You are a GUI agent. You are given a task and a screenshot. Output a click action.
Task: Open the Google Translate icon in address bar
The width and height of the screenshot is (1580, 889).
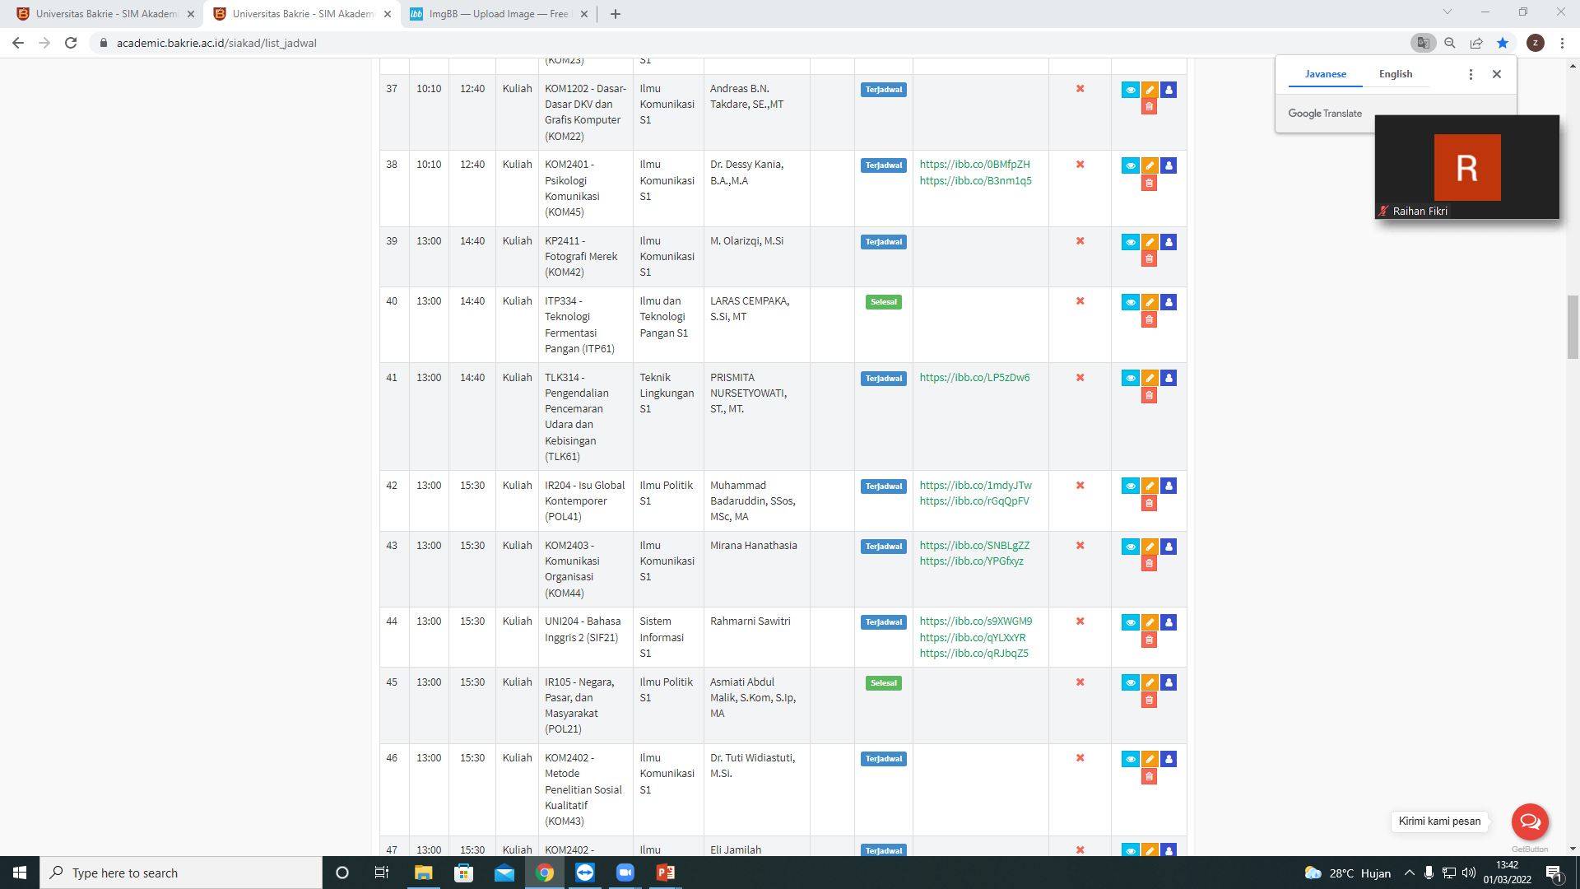pyautogui.click(x=1423, y=43)
